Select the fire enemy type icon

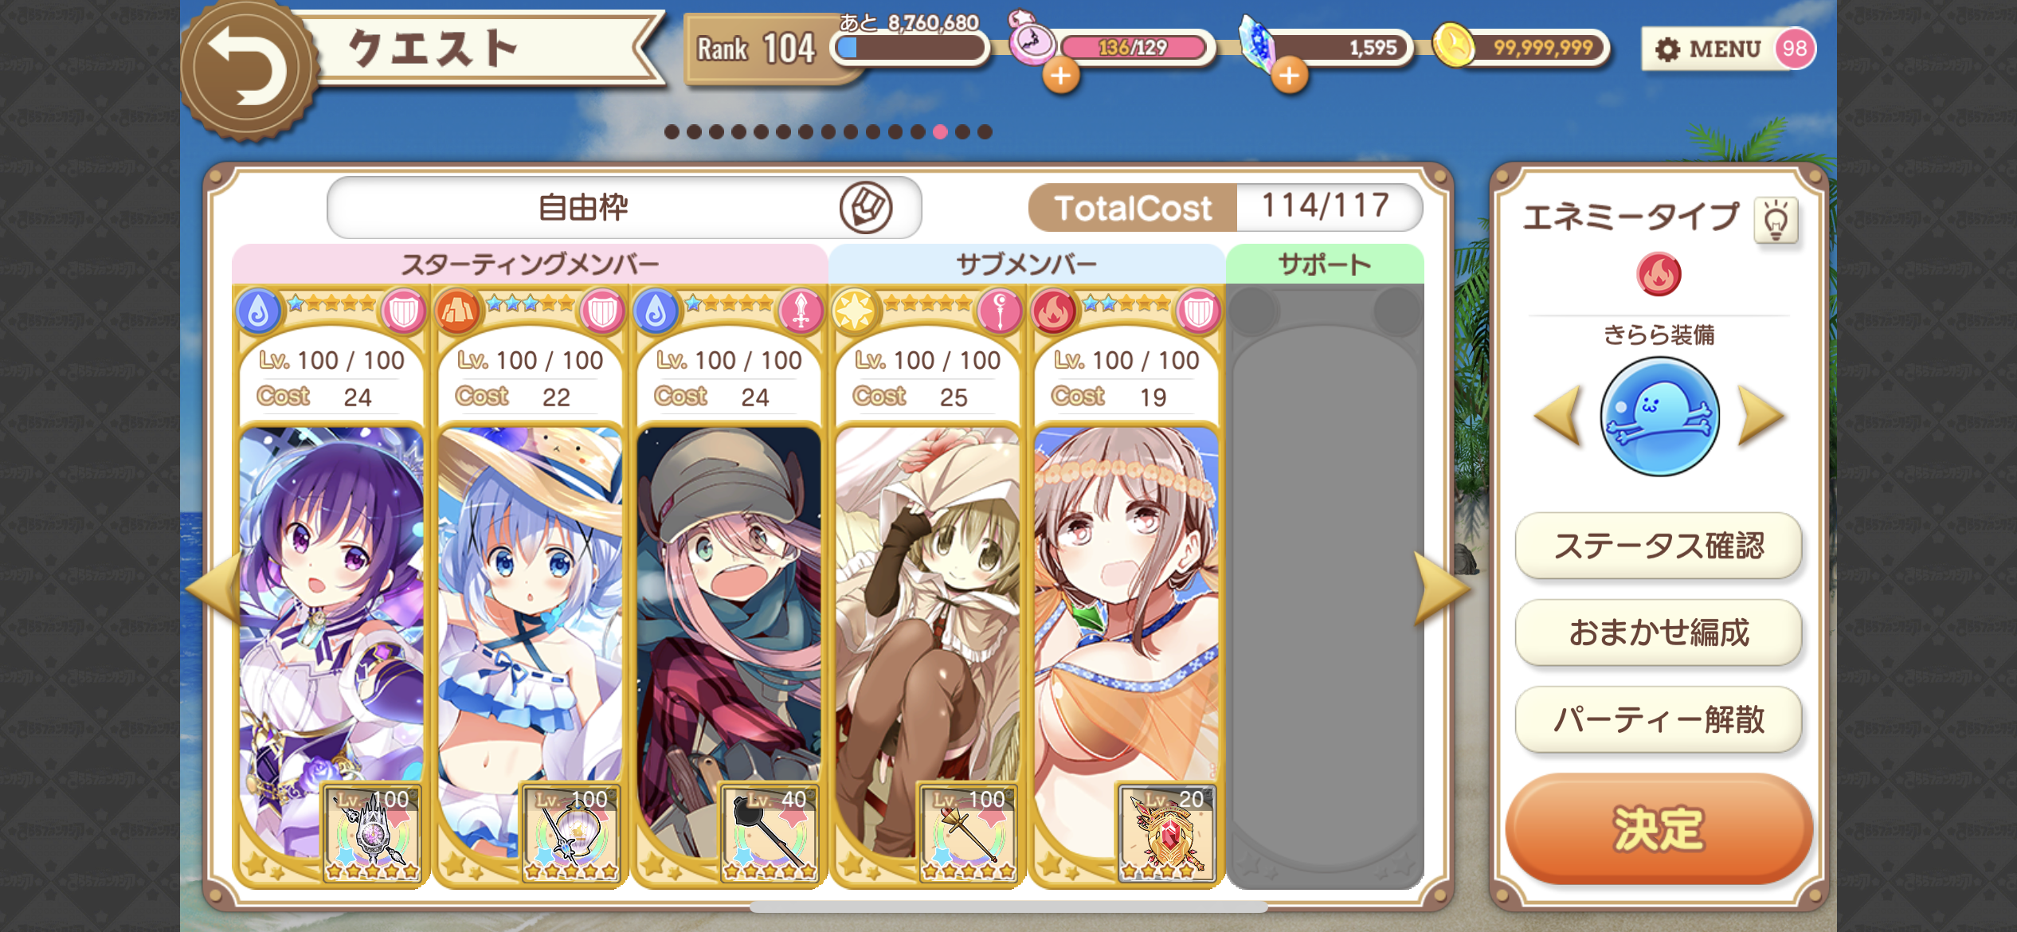click(x=1659, y=275)
